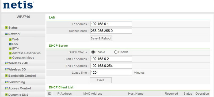
Task: Open the Wireless 5G menu
Action: point(17,69)
